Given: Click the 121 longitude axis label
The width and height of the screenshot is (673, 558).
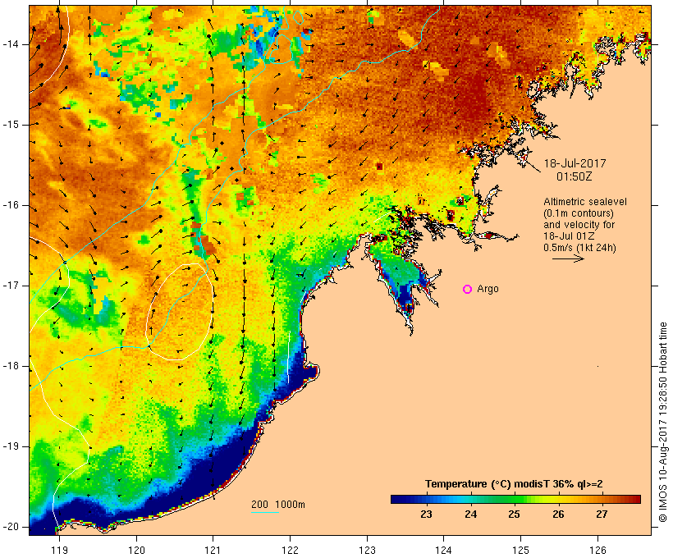Looking at the screenshot, I should point(213,550).
